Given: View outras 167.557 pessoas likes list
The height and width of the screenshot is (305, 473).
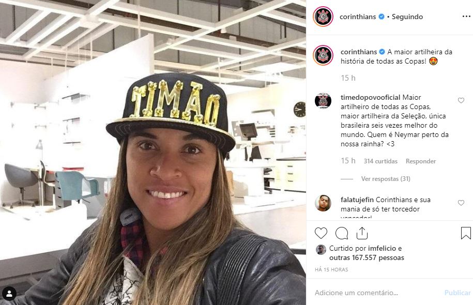Looking at the screenshot, I should (367, 257).
